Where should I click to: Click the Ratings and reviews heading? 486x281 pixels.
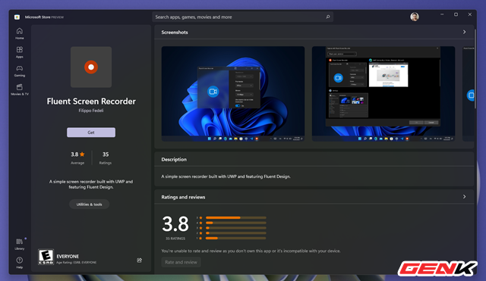183,197
